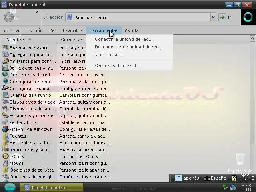Click 'Personaliza la aparien...' comment
Viewport: 256px width, 192px height.
coord(84,170)
